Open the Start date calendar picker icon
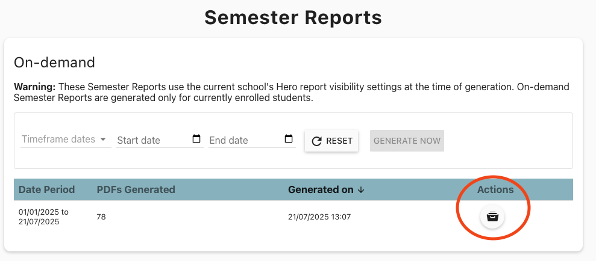The image size is (596, 261). pos(196,140)
